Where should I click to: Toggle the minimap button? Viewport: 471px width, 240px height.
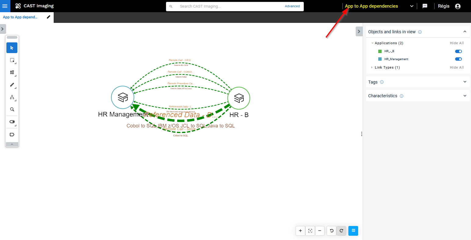[x=353, y=231]
